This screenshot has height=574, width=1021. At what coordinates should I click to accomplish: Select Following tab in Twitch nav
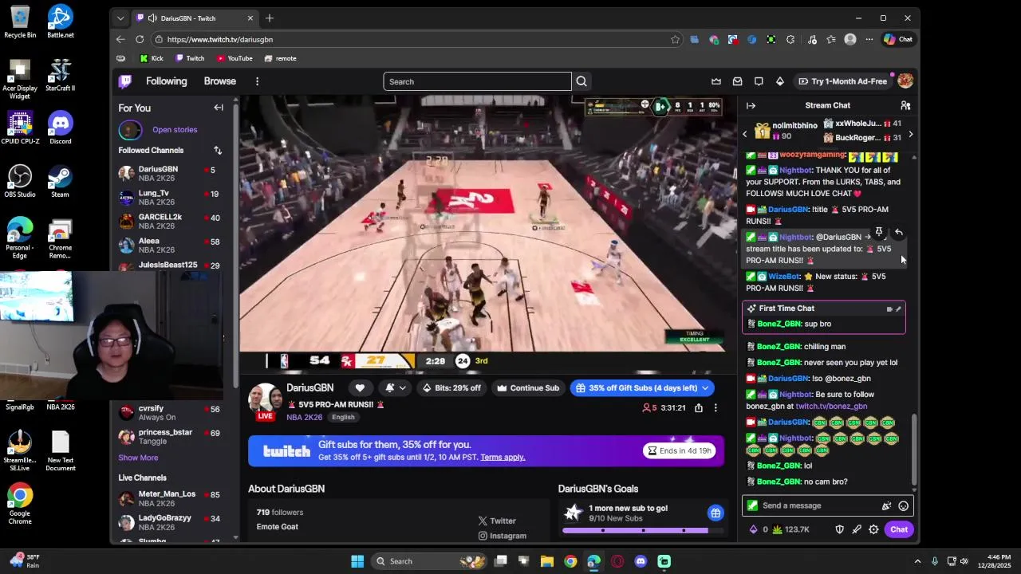[x=166, y=81]
